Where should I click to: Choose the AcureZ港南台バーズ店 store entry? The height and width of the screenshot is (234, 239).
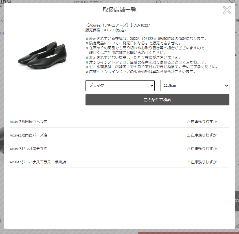pos(28,135)
